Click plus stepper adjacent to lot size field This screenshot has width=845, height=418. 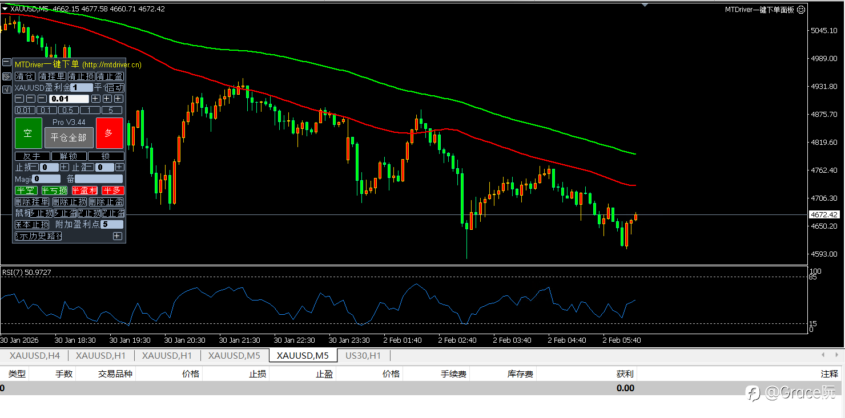click(96, 99)
